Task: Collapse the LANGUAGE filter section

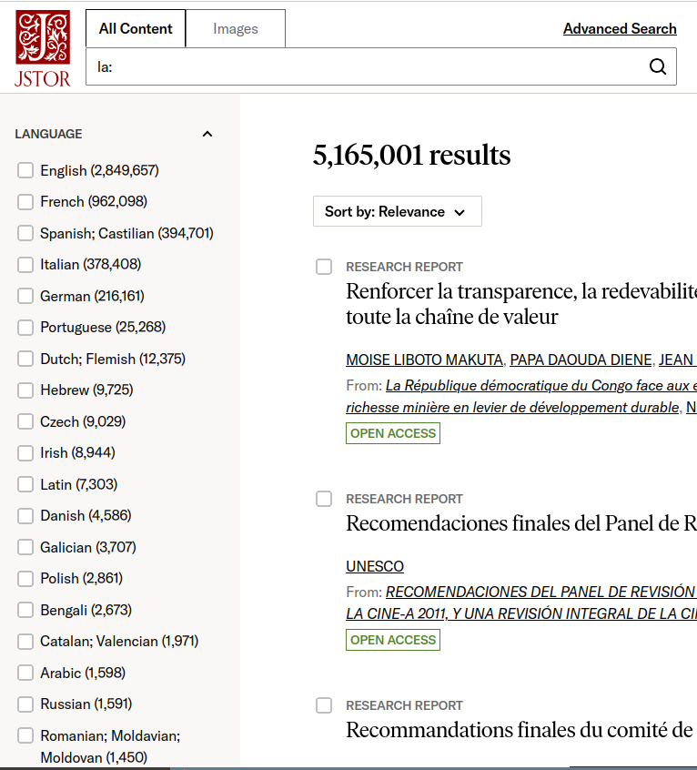Action: [207, 134]
